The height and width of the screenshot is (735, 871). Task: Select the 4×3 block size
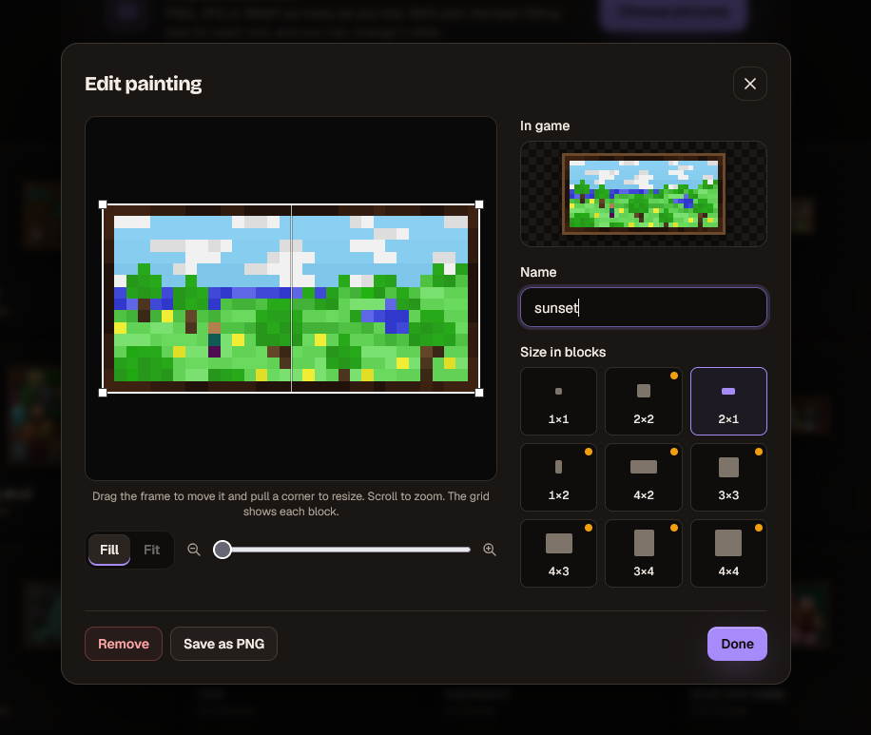(x=558, y=553)
